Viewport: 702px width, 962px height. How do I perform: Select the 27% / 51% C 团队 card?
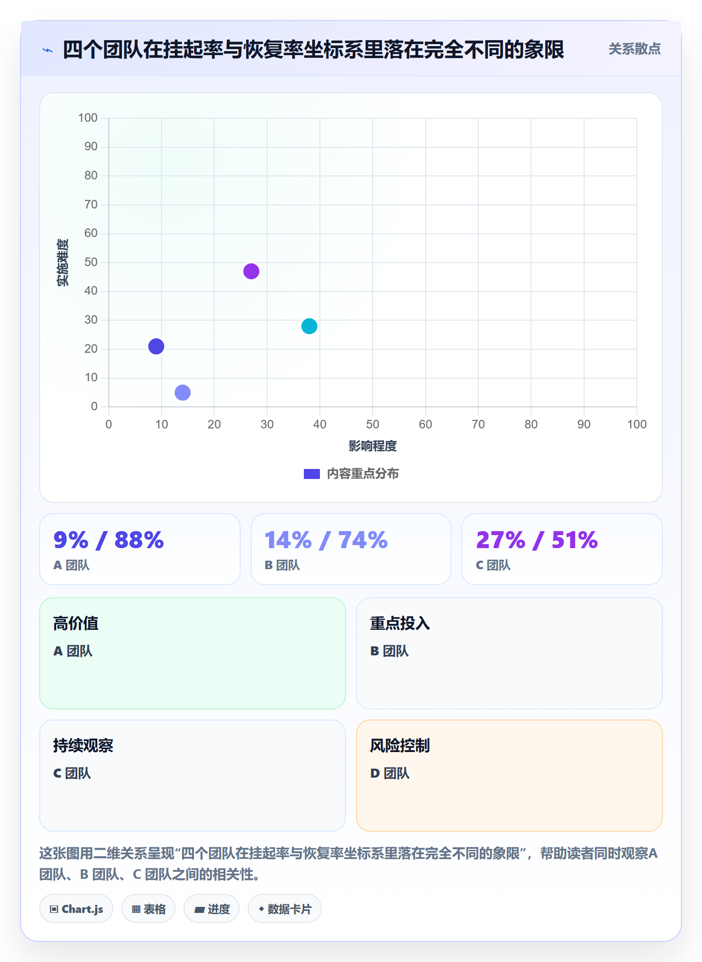pos(562,549)
